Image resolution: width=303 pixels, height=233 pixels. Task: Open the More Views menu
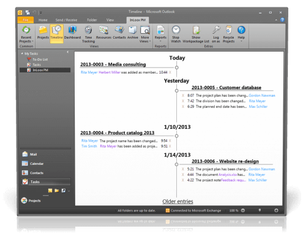point(145,34)
